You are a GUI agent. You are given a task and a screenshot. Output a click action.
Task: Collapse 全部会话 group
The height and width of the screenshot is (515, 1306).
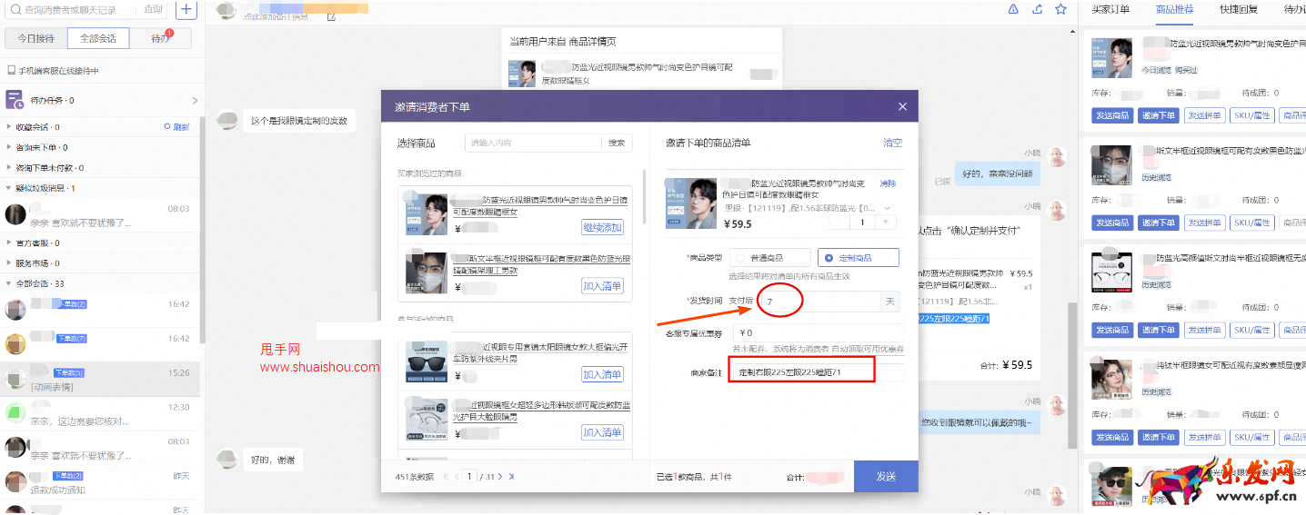(10, 283)
